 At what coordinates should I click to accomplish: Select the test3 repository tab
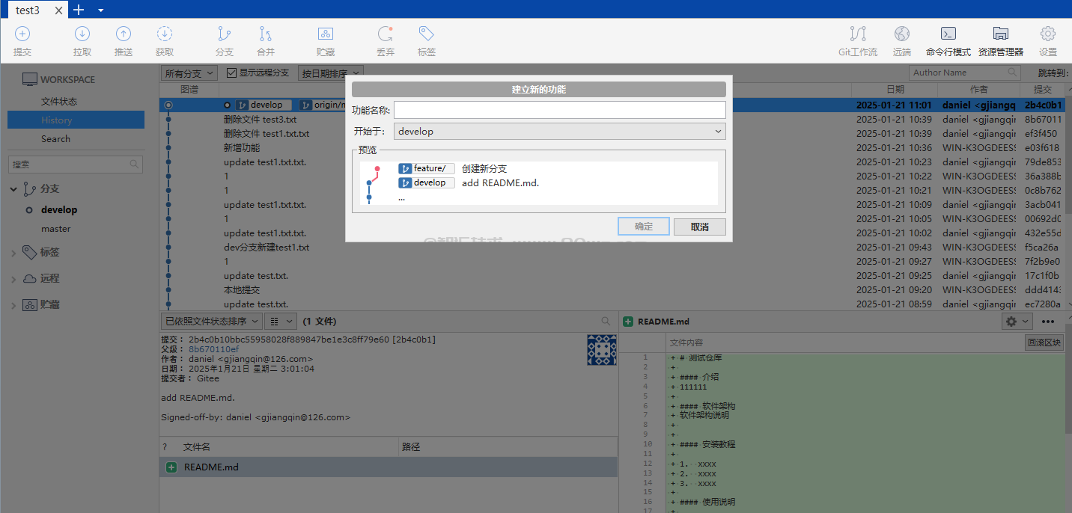28,10
